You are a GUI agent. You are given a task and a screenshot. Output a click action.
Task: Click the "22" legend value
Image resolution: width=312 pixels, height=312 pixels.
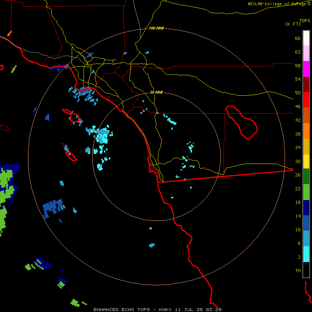298,189
